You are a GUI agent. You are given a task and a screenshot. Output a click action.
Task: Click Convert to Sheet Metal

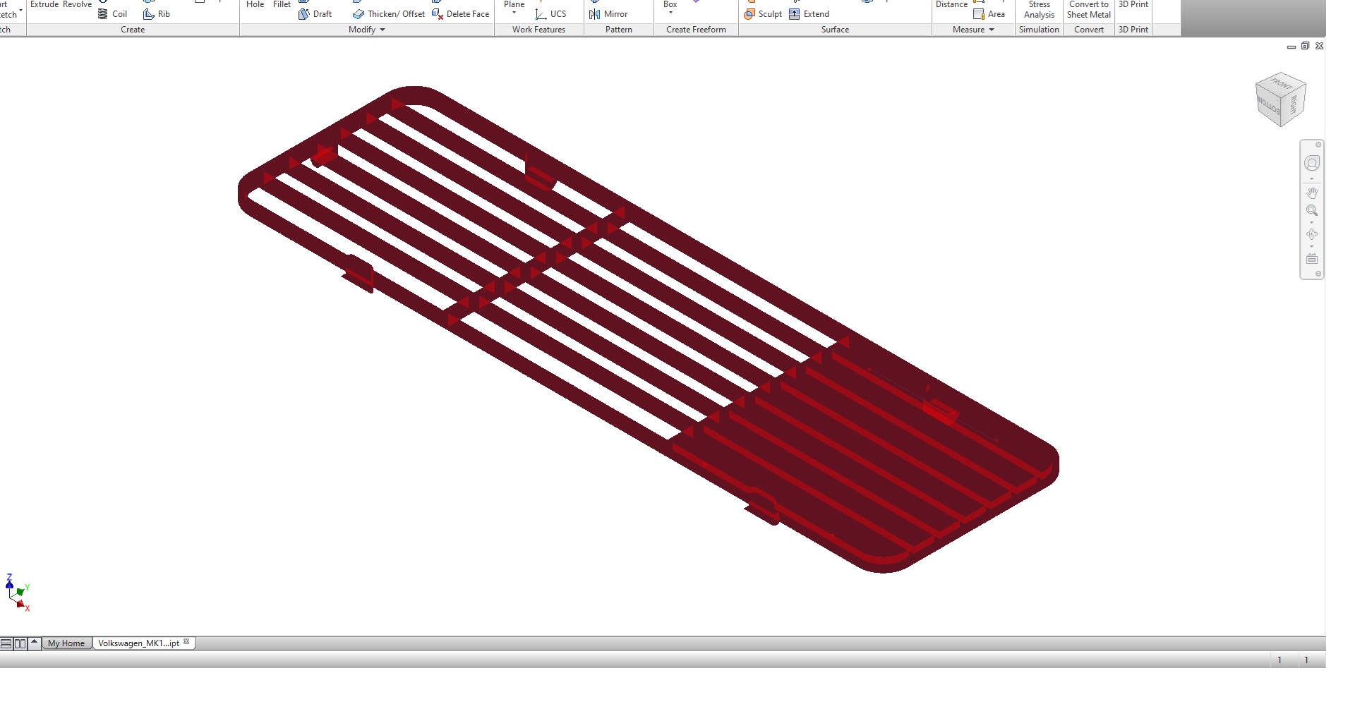pyautogui.click(x=1088, y=10)
